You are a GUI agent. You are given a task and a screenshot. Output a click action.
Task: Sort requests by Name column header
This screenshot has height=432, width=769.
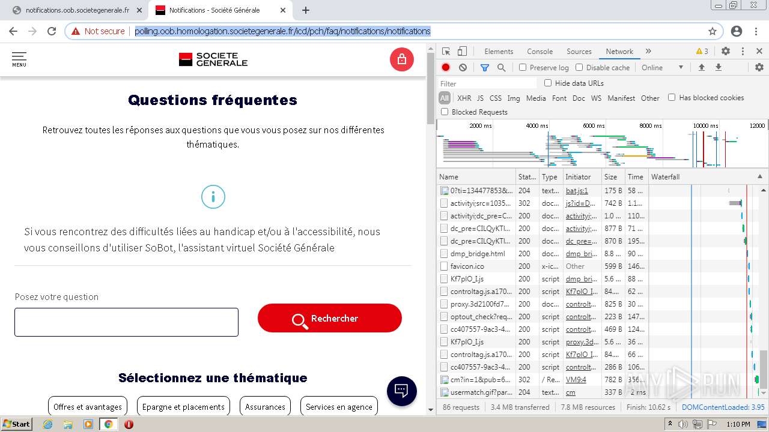tap(476, 176)
